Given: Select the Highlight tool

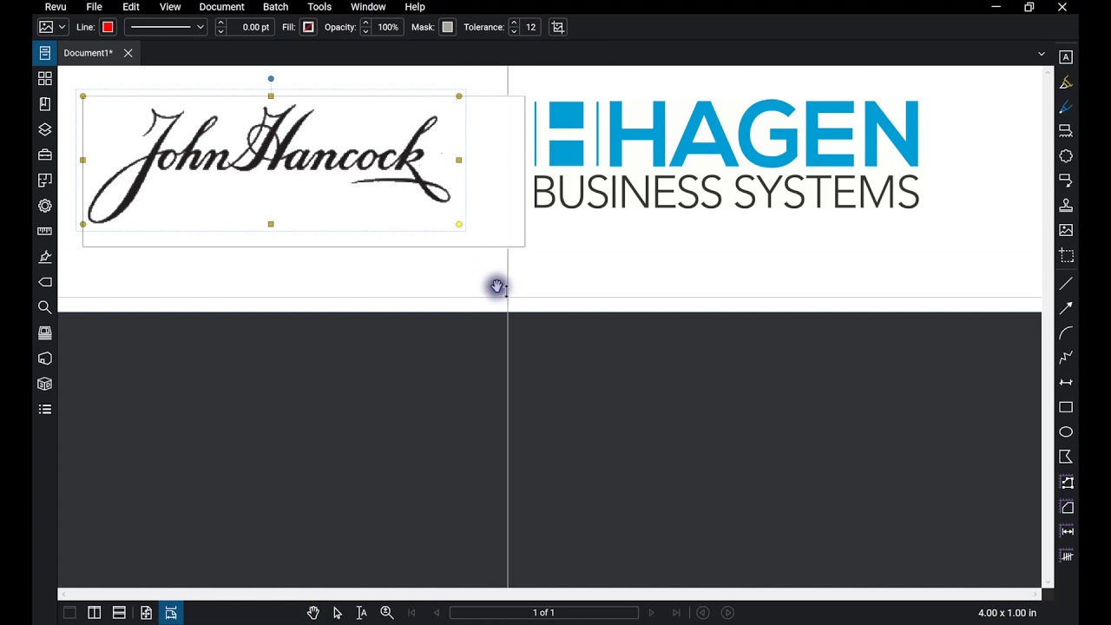Looking at the screenshot, I should (x=1066, y=82).
